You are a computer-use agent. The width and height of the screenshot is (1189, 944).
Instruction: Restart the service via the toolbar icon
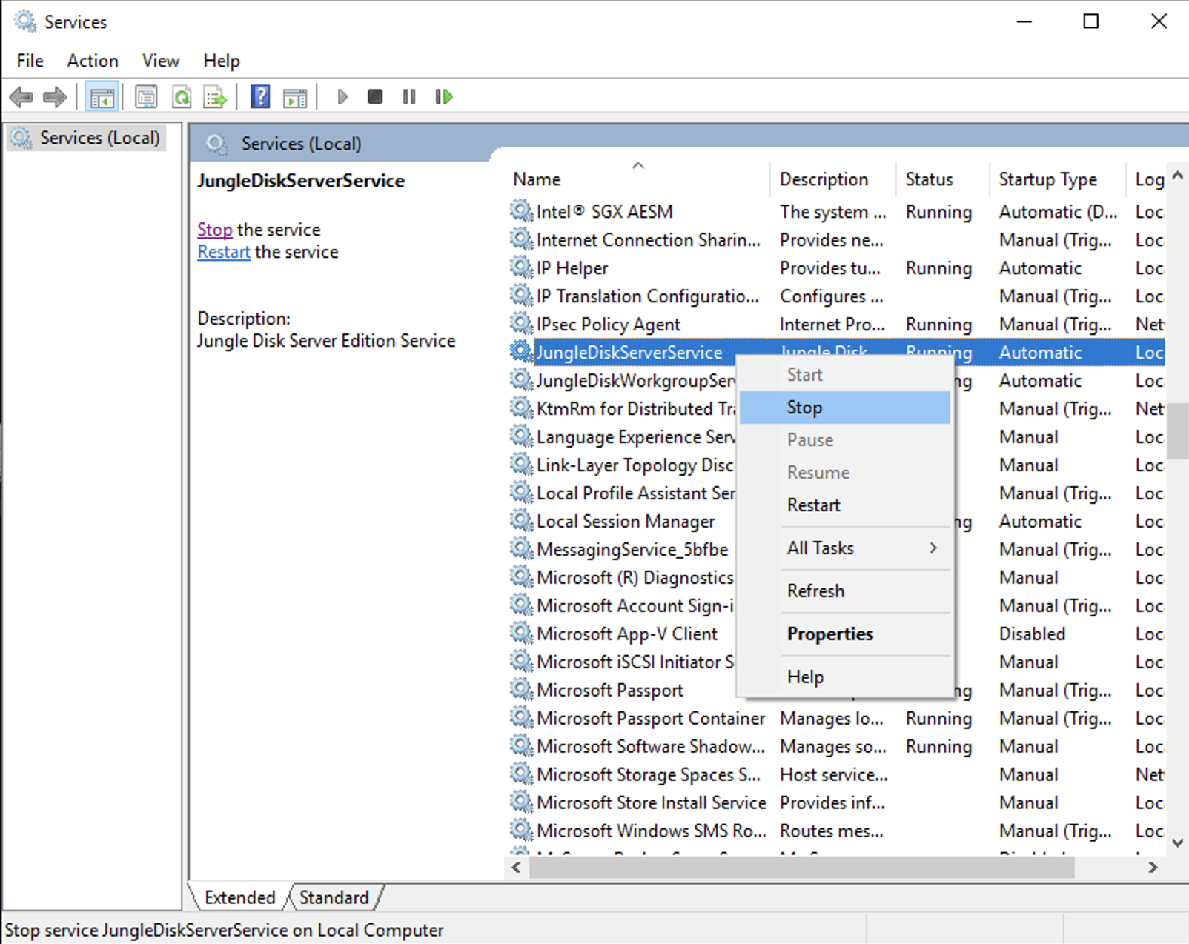click(443, 96)
